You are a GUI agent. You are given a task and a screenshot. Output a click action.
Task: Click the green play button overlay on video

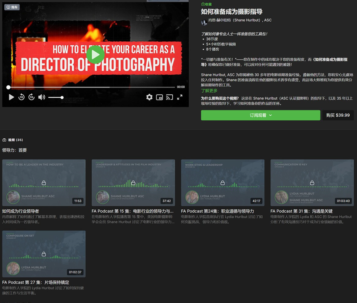(95, 55)
